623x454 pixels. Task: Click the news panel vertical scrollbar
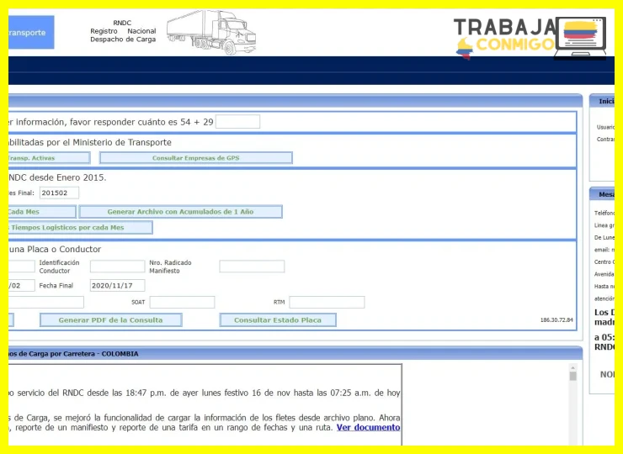(573, 404)
